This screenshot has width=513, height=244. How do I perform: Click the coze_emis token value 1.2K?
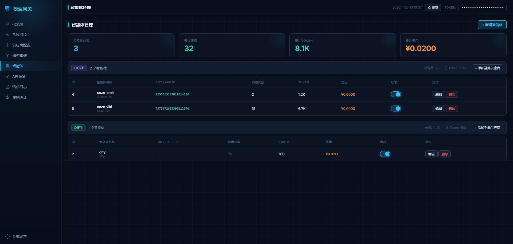(x=302, y=94)
